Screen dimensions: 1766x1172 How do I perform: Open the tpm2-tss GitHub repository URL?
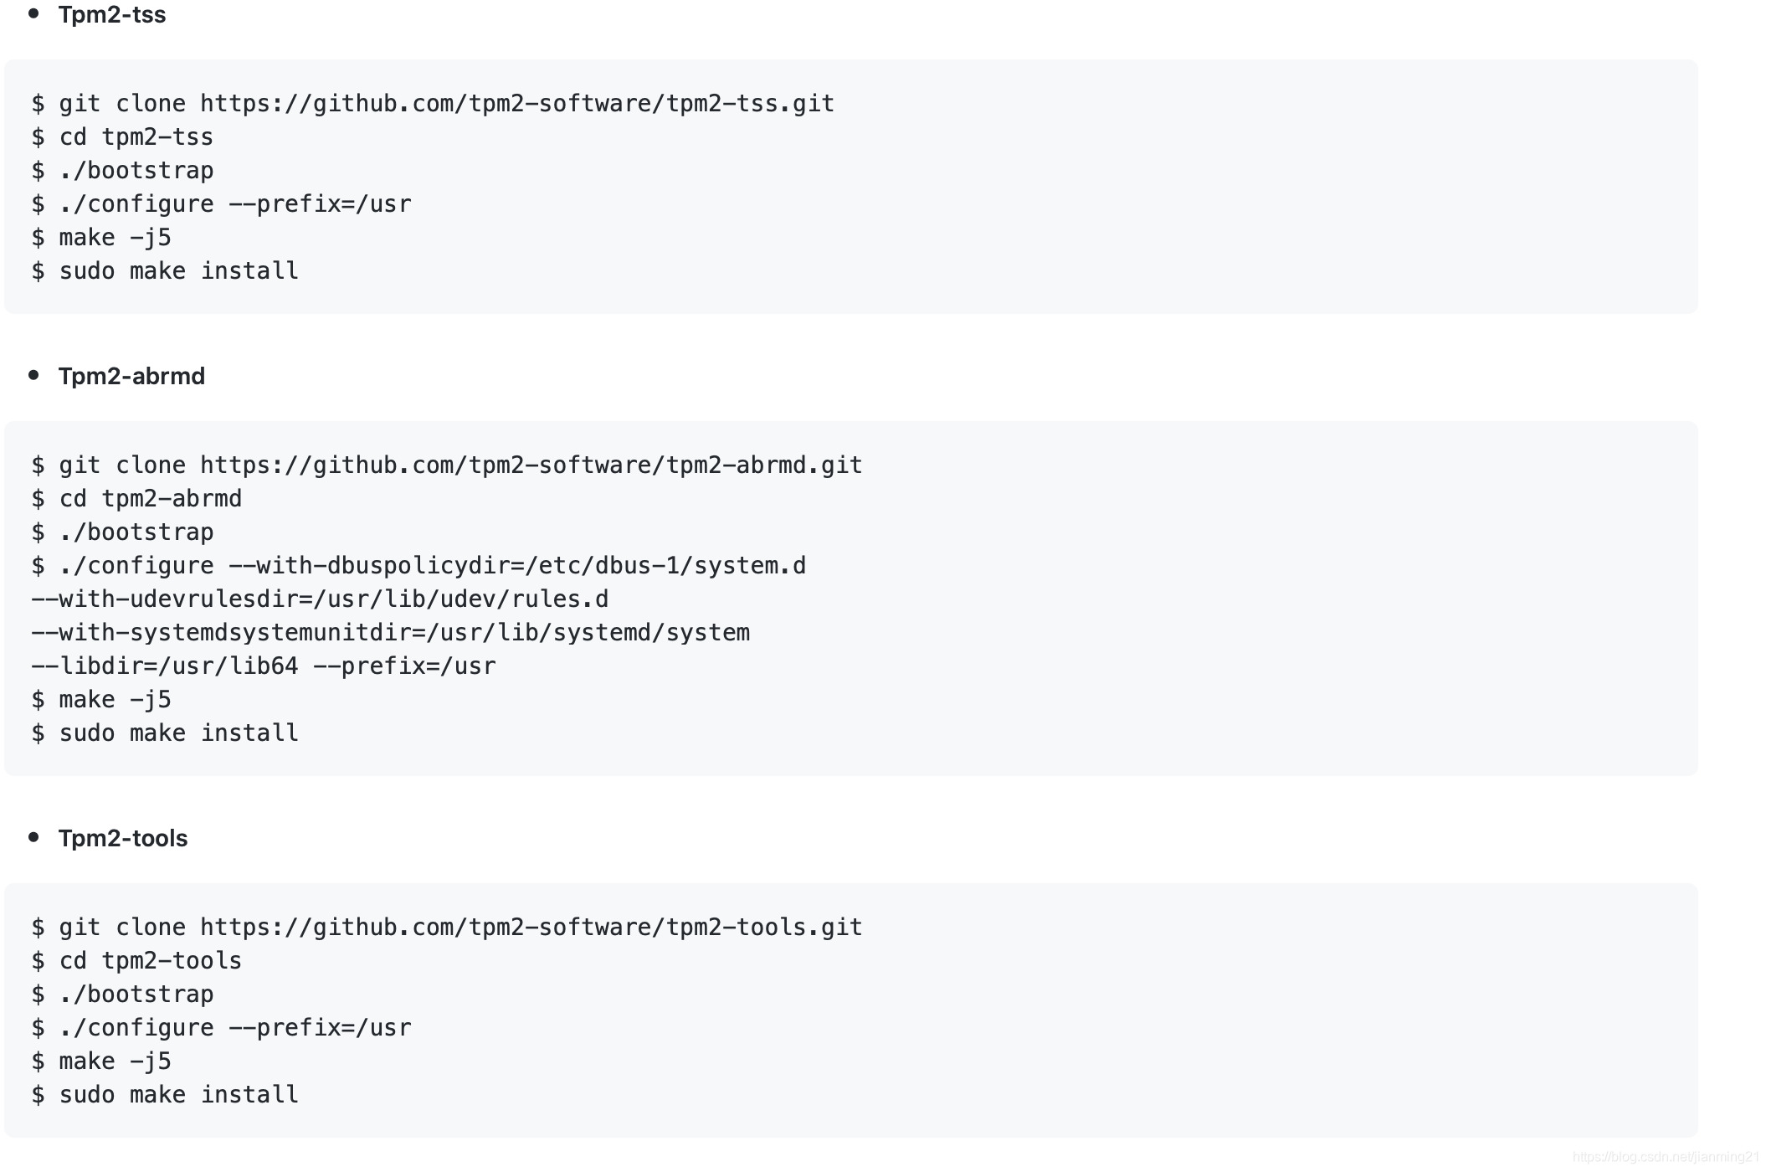[516, 103]
